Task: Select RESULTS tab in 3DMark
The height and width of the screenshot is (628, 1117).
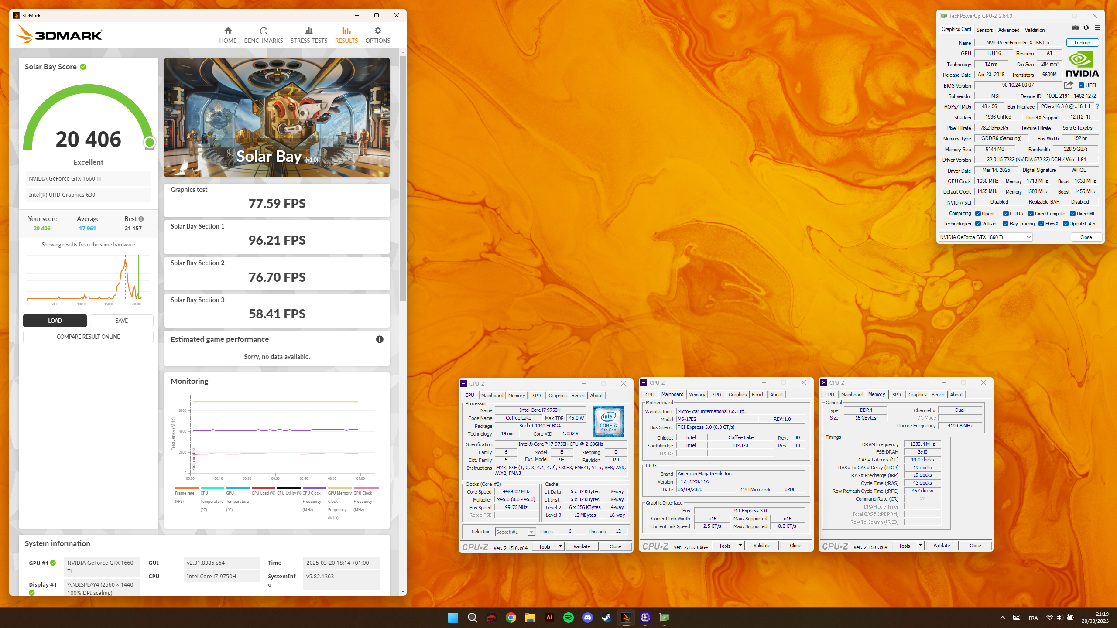Action: pyautogui.click(x=346, y=35)
